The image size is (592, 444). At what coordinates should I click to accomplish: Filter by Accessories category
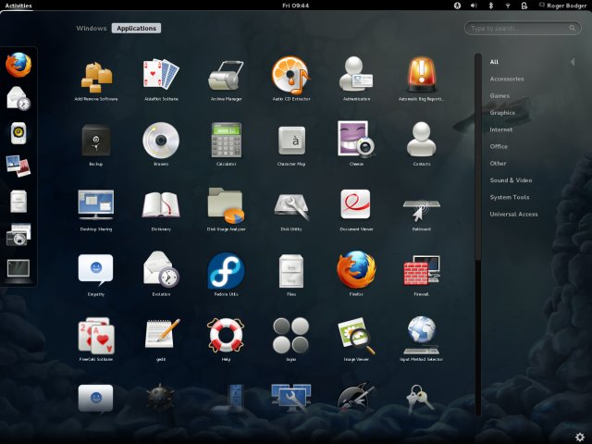507,79
